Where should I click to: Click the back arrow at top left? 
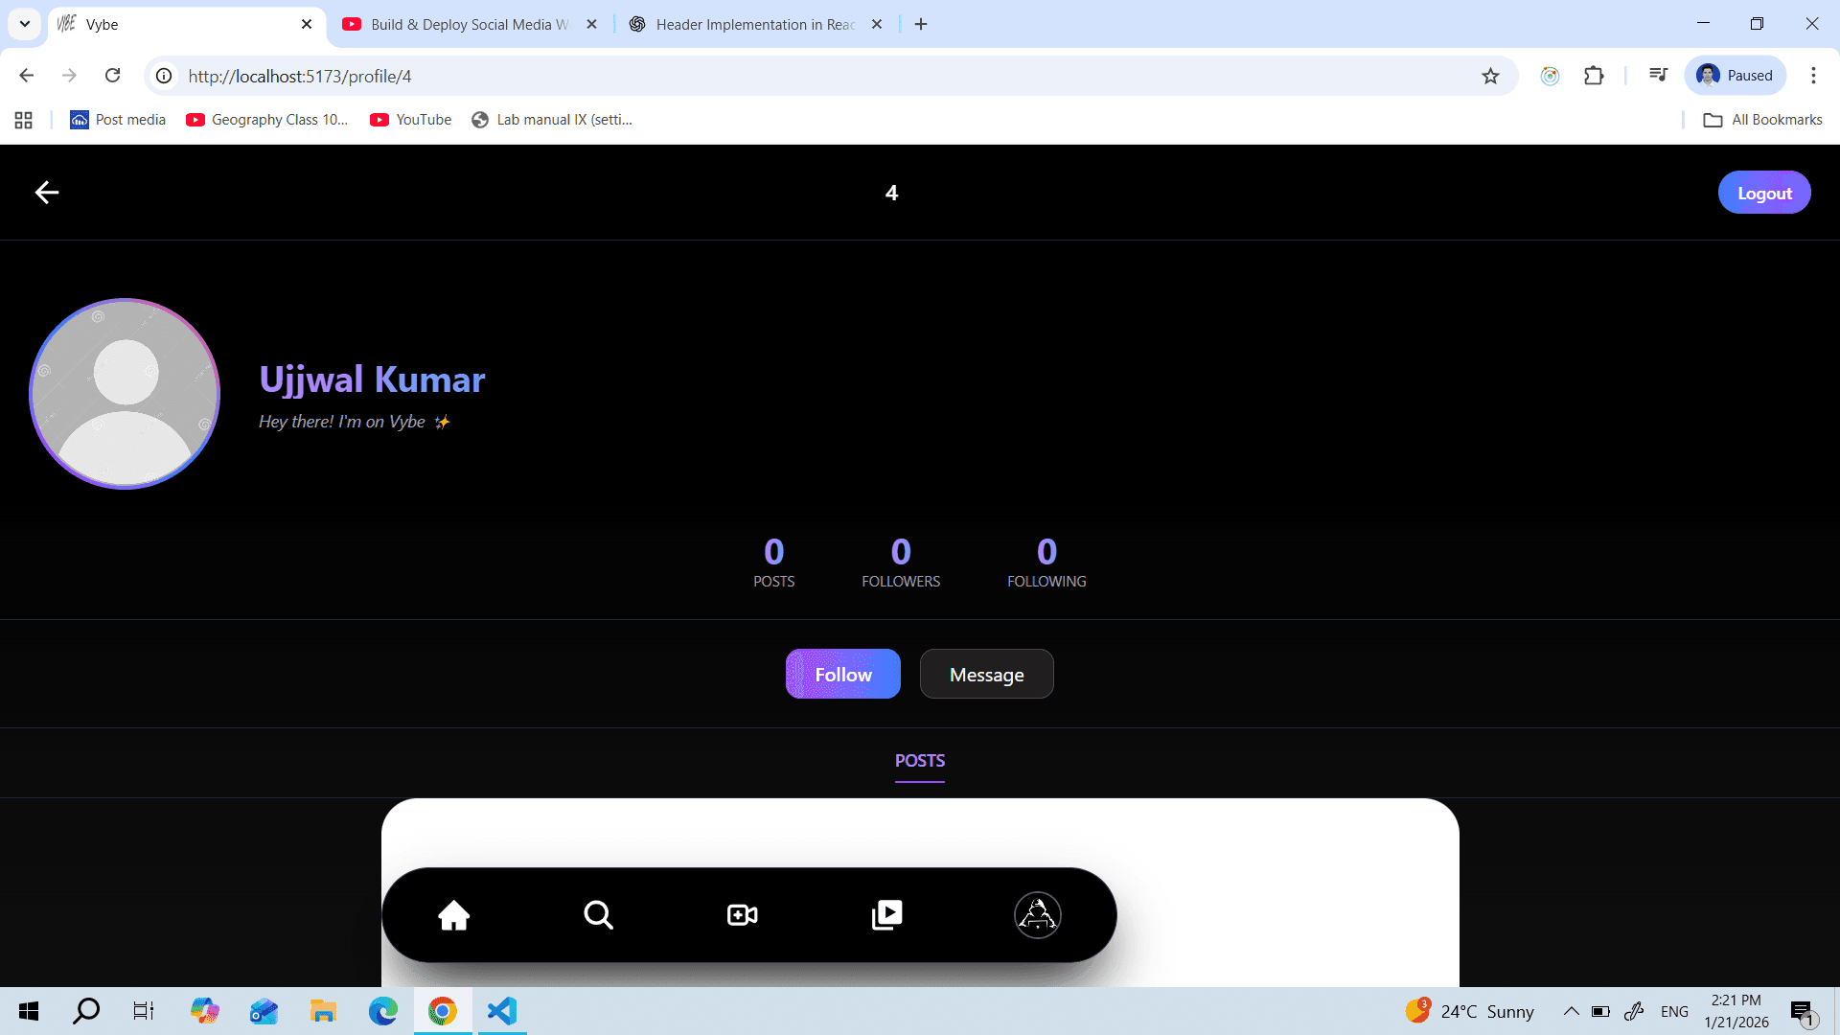point(46,192)
